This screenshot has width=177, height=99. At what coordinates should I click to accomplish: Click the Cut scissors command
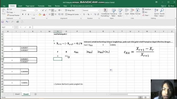pyautogui.click(x=9, y=9)
